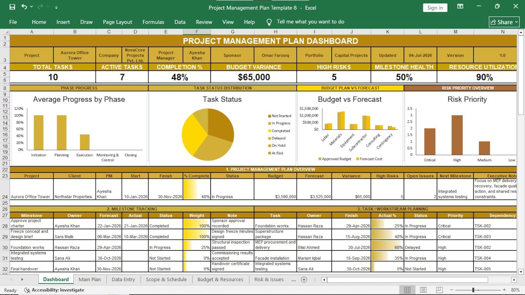Select the Delayed status cell
The image size is (525, 295).
pos(420,245)
